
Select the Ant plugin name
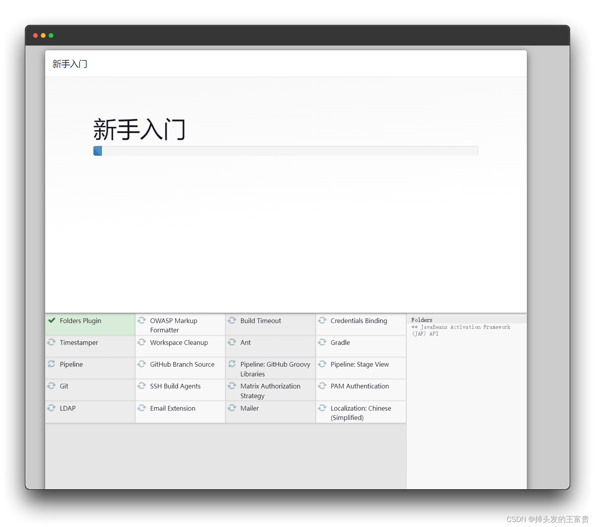(x=246, y=343)
